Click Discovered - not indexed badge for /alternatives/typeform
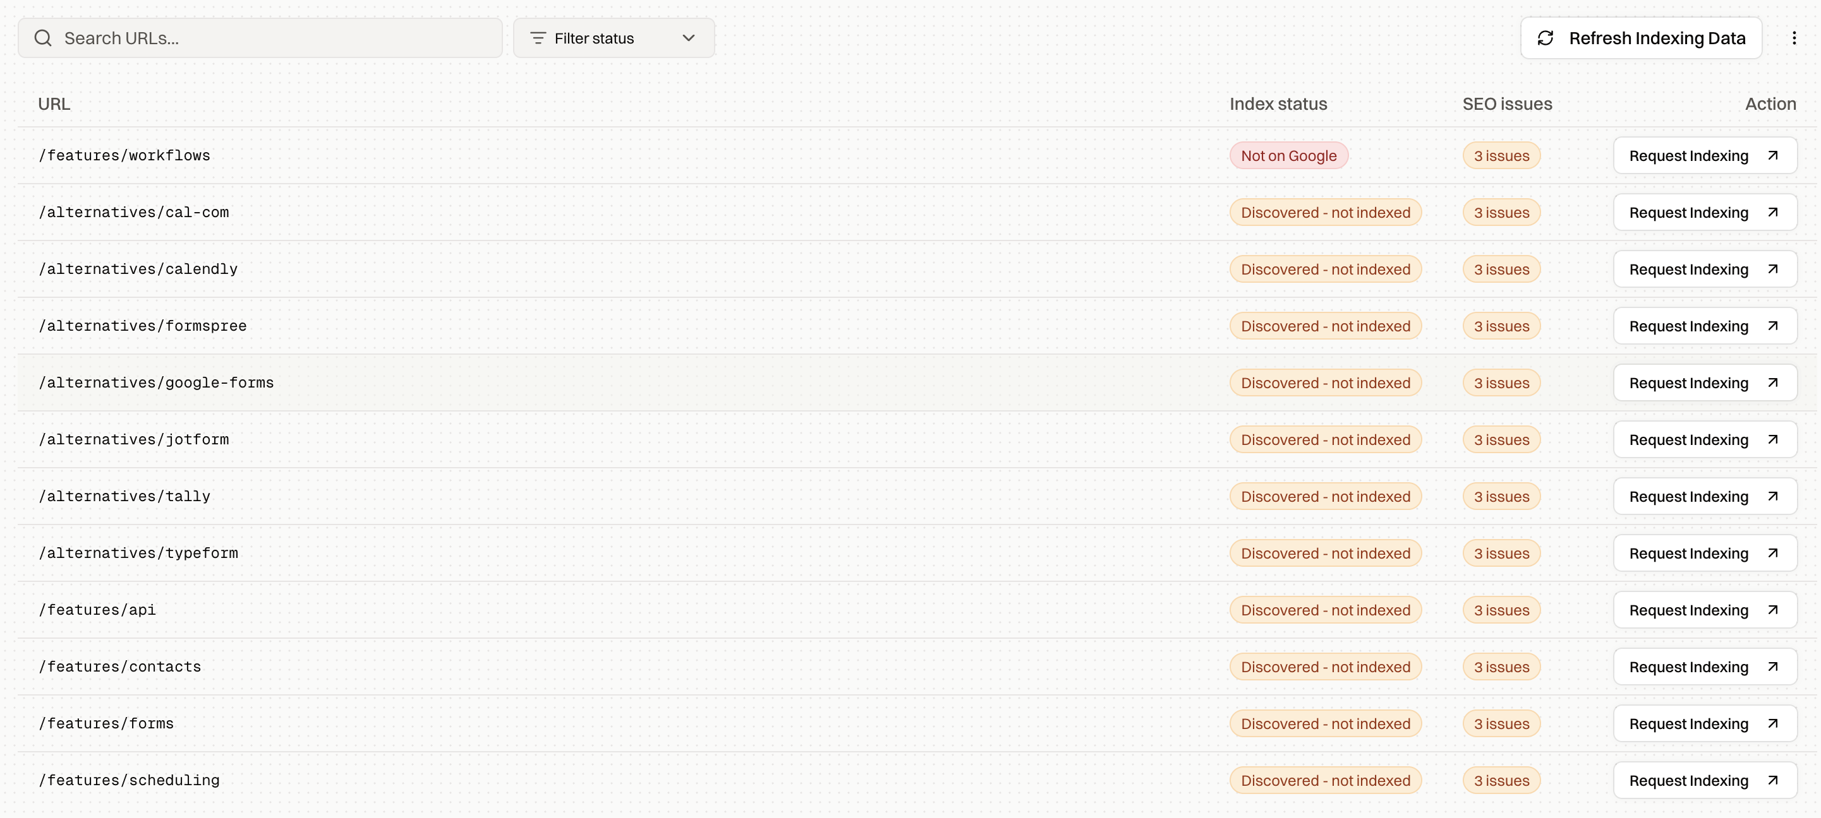 coord(1326,553)
